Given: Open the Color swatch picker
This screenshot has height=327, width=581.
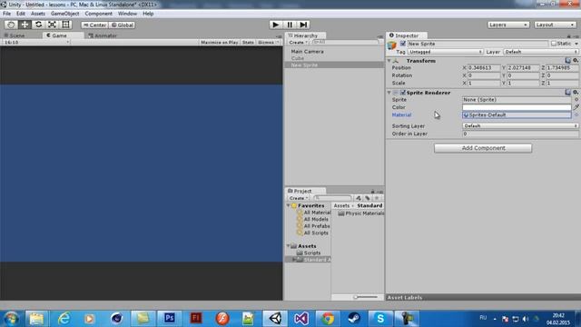Looking at the screenshot, I should click(517, 107).
